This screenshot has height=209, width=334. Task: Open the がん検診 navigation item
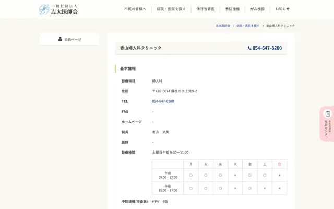tap(257, 9)
